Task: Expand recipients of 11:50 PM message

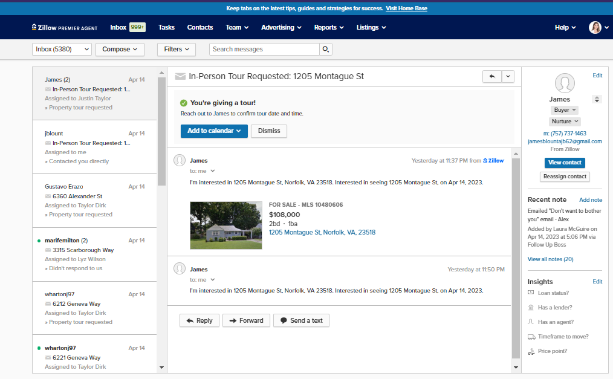Action: (213, 280)
